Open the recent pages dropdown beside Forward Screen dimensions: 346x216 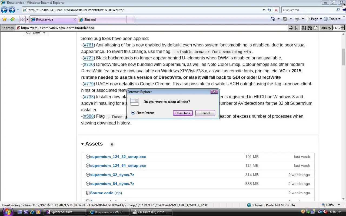tap(18, 10)
